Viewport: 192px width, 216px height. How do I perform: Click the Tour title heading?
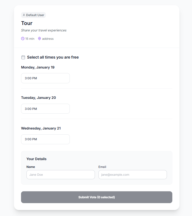point(27,23)
